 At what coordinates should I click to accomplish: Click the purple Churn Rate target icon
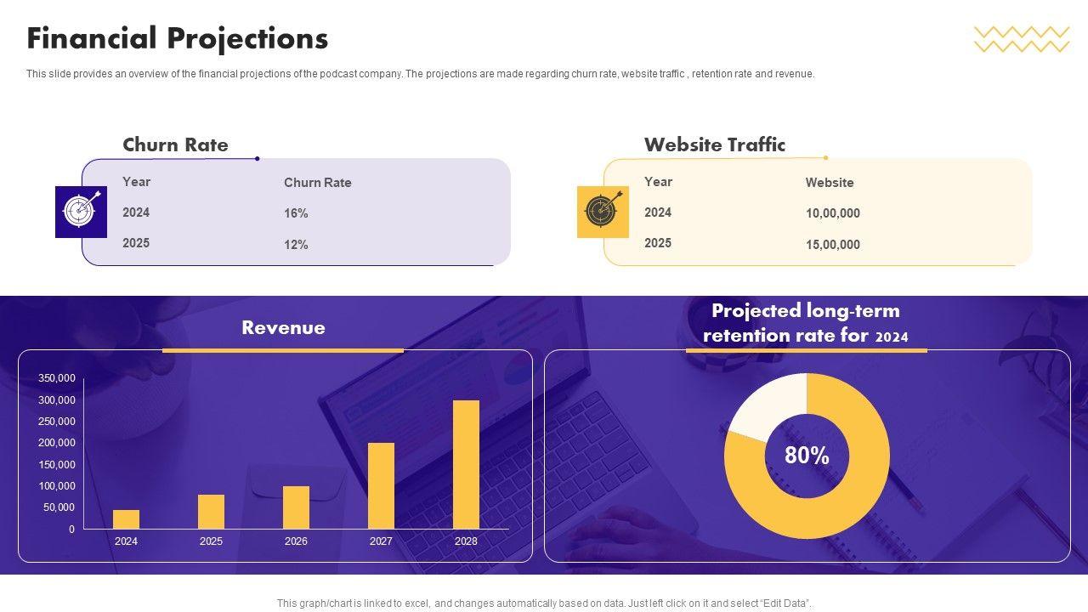tap(81, 212)
